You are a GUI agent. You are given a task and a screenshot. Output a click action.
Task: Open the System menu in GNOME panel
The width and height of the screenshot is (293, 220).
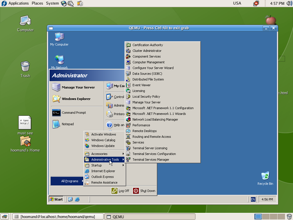coord(52,3)
